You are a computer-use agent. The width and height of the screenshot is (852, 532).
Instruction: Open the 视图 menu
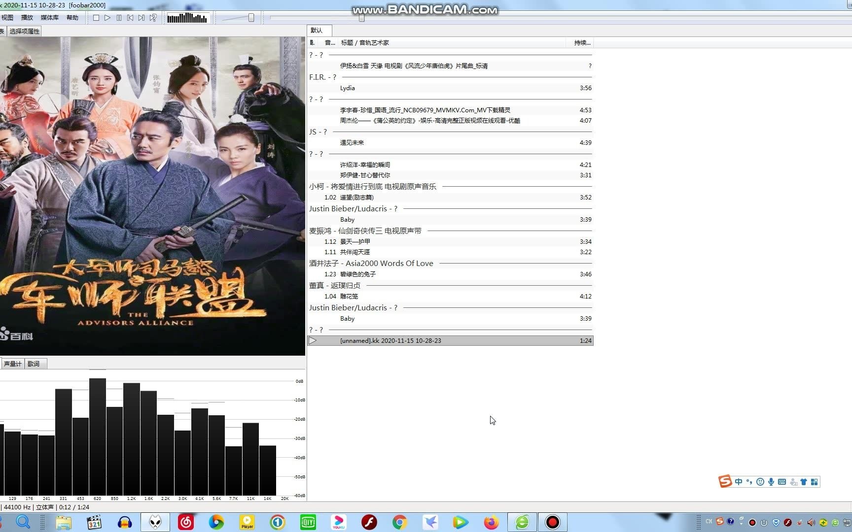coord(7,18)
